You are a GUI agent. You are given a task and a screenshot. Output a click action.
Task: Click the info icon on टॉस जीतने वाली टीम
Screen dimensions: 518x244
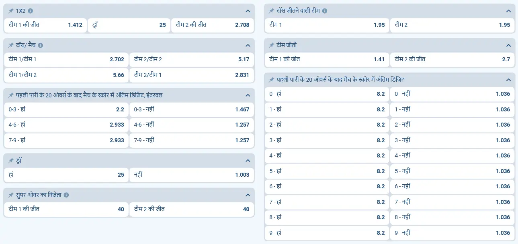coord(326,11)
